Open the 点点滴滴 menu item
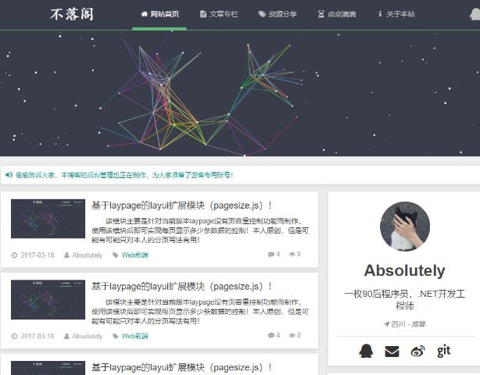The image size is (480, 375). pyautogui.click(x=337, y=14)
